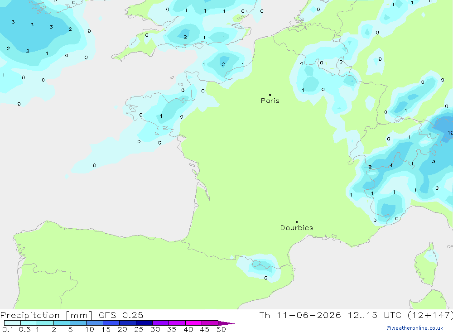
Task: Click the legend value 35
Action: 172,329
